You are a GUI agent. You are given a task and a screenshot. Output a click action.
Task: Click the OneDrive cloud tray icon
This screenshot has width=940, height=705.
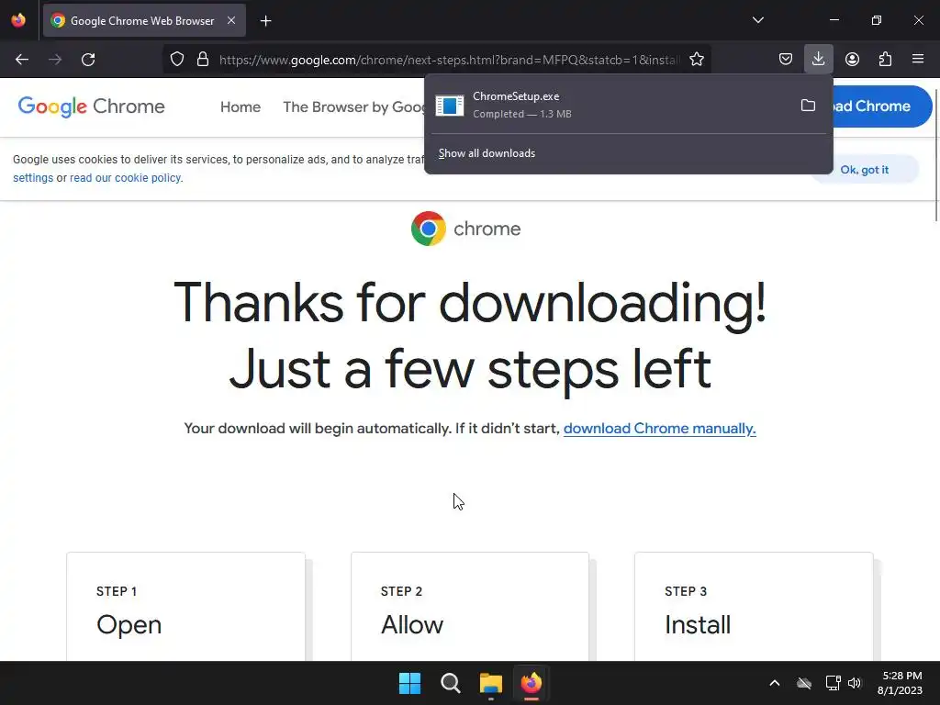[x=804, y=683]
